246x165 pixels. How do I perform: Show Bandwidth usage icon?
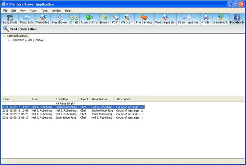[x=221, y=20]
